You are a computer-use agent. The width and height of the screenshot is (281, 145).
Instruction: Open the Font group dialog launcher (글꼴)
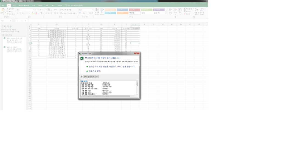44,17
